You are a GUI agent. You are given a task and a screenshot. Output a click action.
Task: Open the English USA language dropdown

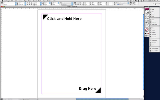pos(67,5)
